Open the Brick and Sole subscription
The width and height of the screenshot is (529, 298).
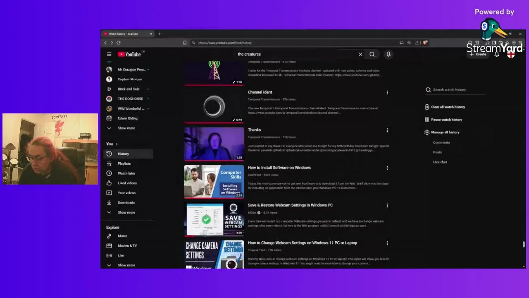pyautogui.click(x=128, y=89)
